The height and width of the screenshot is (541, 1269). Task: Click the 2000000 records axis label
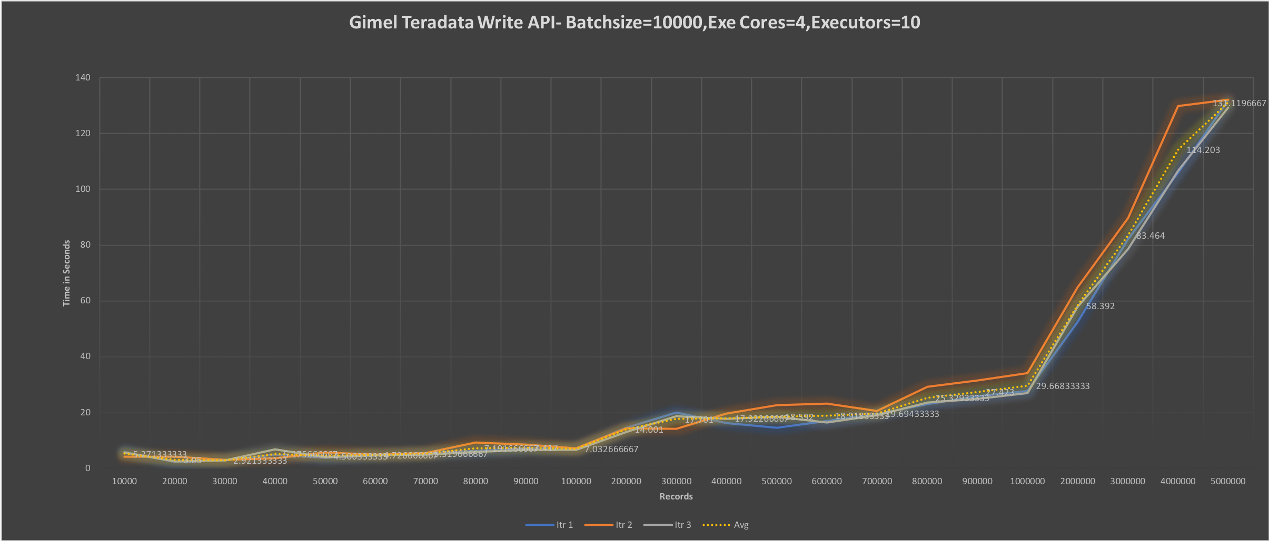pyautogui.click(x=1078, y=481)
